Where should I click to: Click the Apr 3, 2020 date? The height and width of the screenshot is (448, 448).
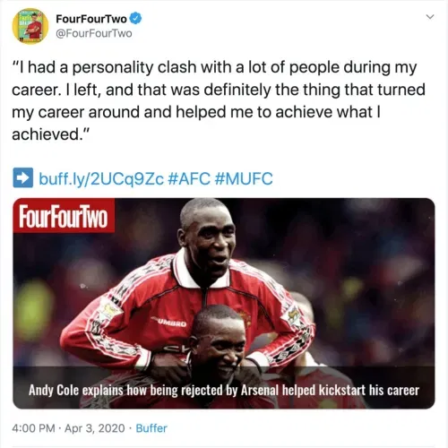tap(95, 428)
